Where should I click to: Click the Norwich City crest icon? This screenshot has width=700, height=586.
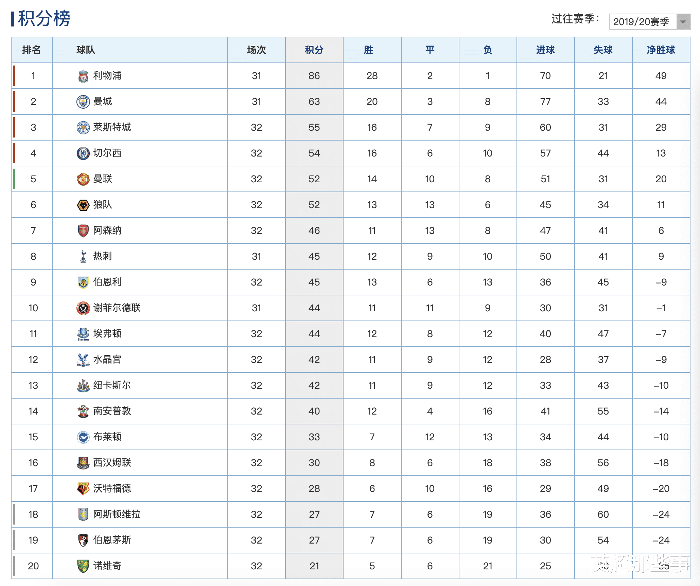point(83,566)
